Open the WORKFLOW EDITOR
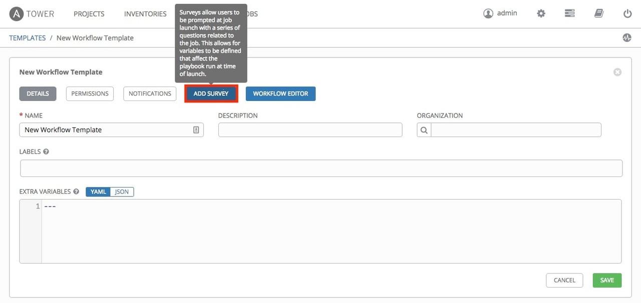This screenshot has height=303, width=641. point(280,93)
